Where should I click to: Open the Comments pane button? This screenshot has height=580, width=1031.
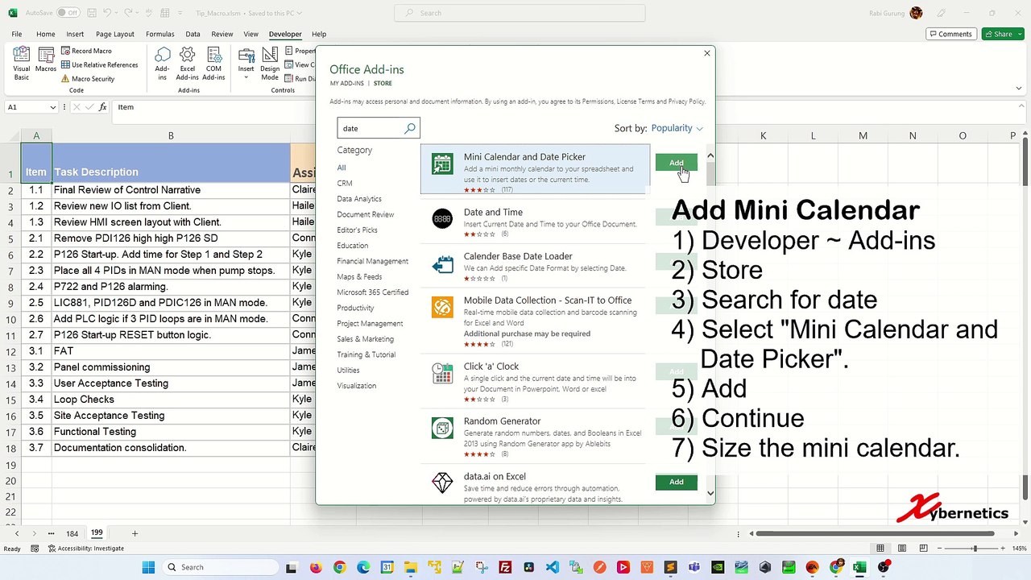point(951,34)
